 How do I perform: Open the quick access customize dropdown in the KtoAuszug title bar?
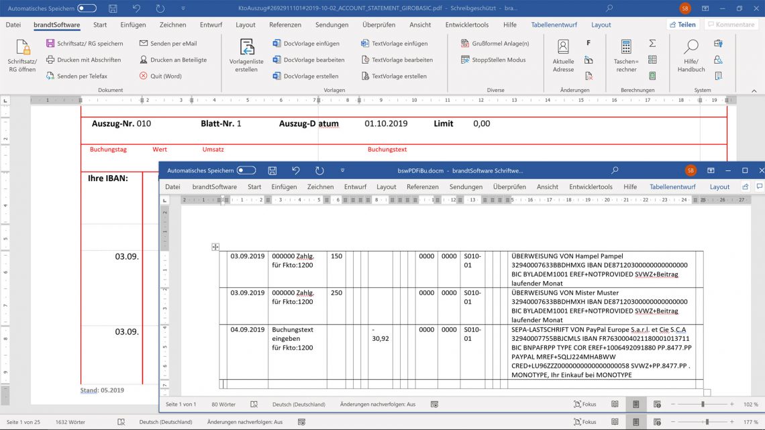(x=183, y=8)
